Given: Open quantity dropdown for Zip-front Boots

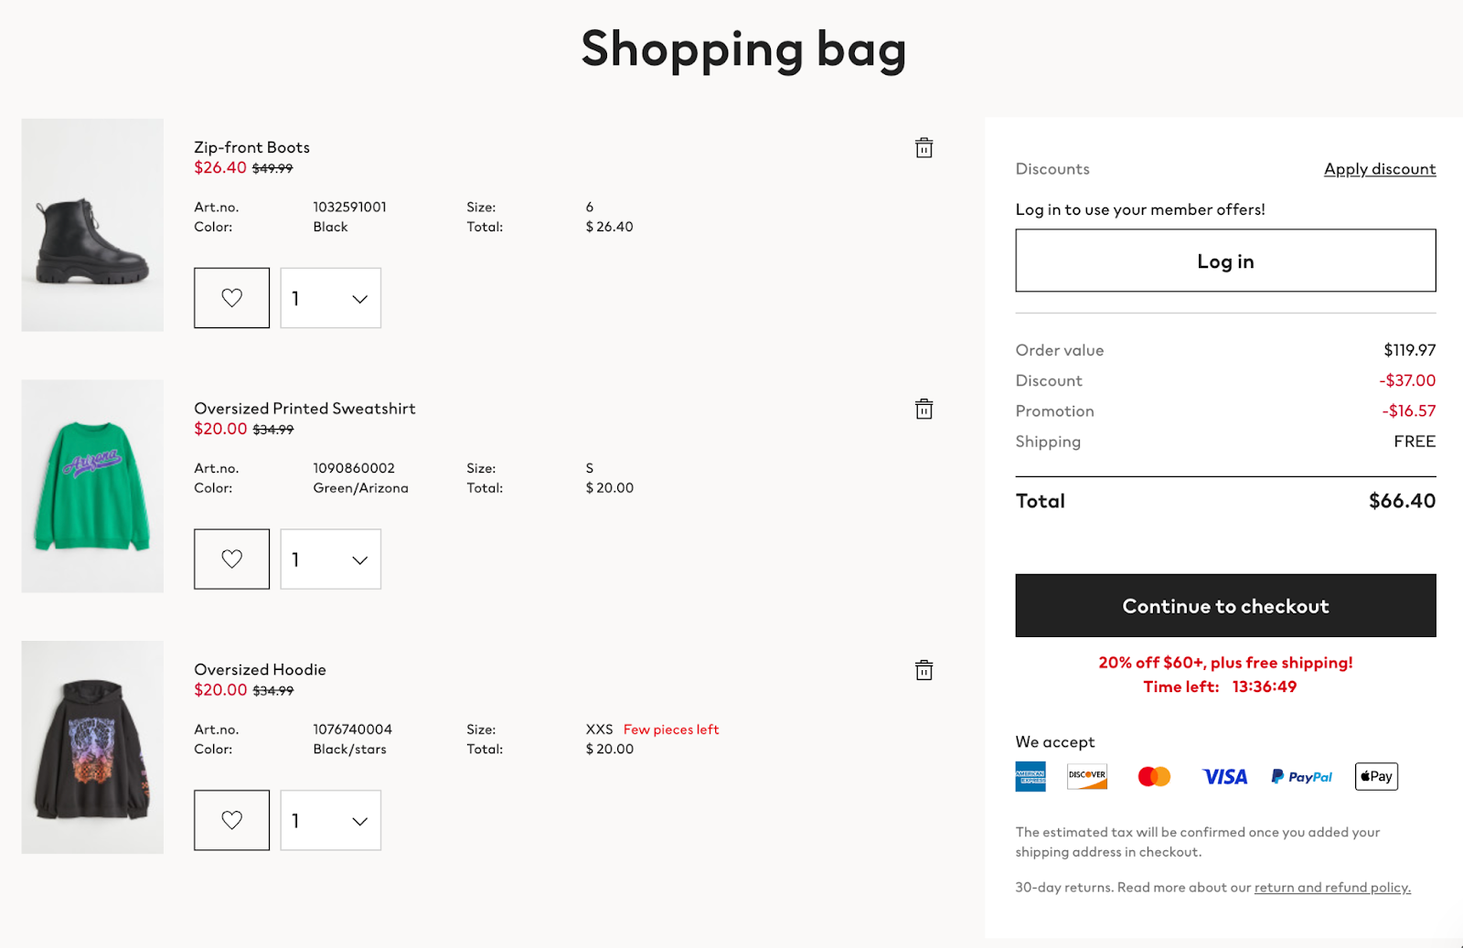Looking at the screenshot, I should [330, 298].
